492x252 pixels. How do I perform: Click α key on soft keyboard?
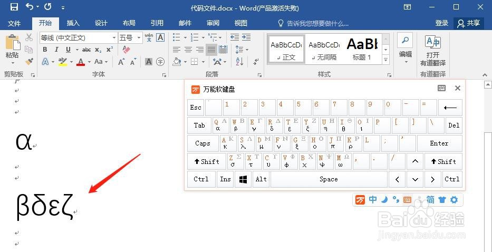pos(221,125)
